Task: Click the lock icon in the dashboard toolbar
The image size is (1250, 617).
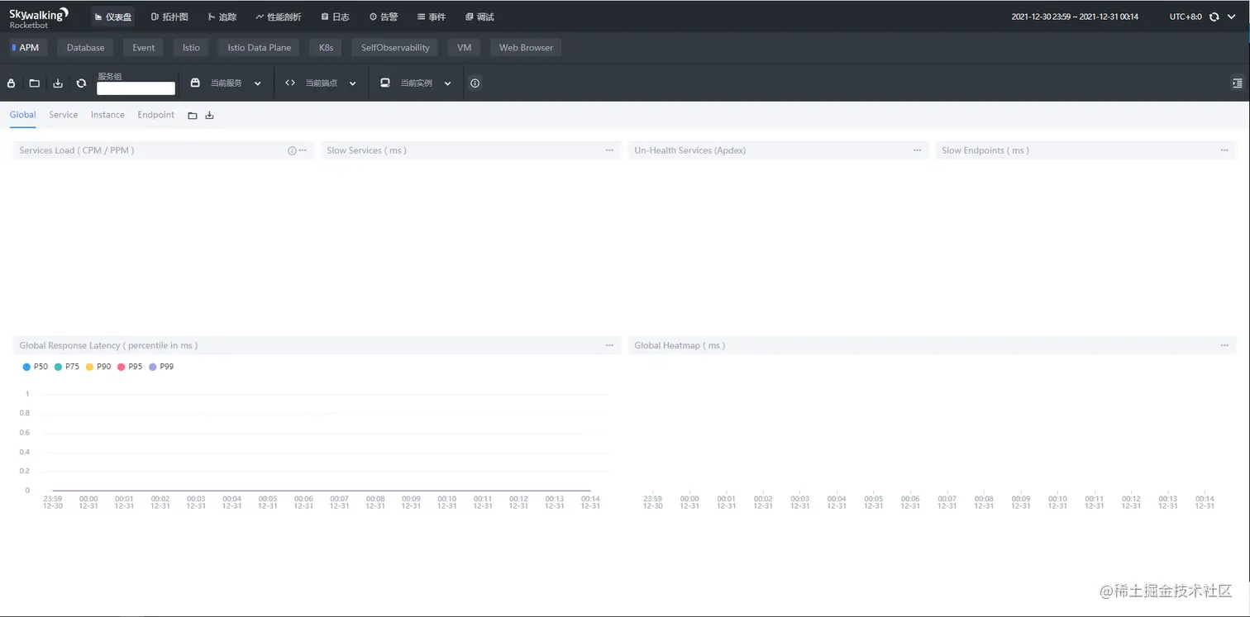Action: pos(12,83)
